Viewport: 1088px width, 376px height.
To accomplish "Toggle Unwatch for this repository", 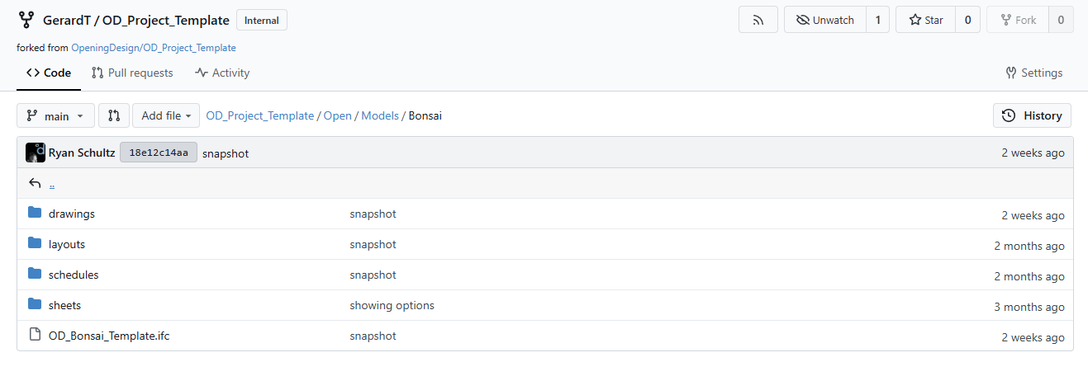I will coord(824,20).
